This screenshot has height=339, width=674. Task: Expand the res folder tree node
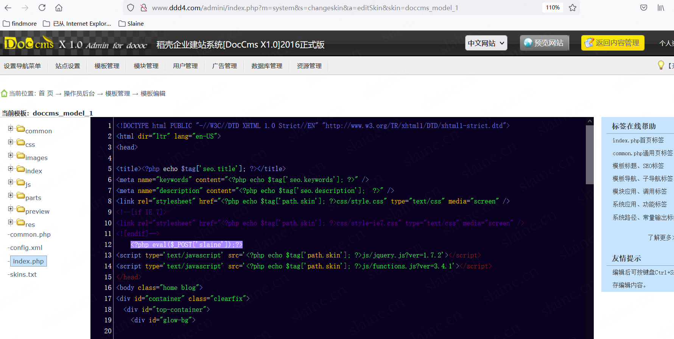[x=11, y=222]
